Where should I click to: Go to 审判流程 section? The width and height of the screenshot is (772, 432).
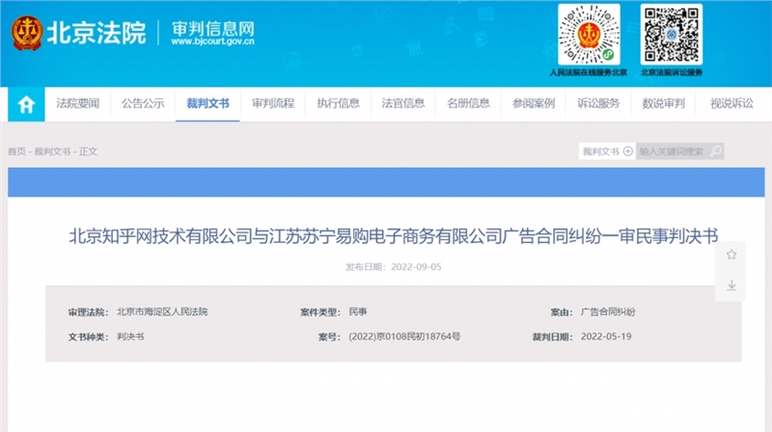point(272,104)
